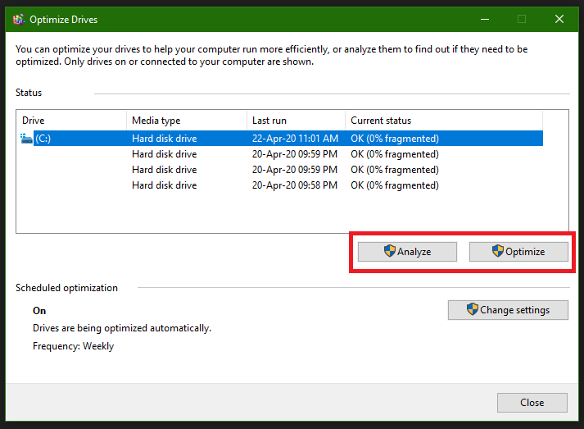Sort by the Media type column header

coord(187,121)
